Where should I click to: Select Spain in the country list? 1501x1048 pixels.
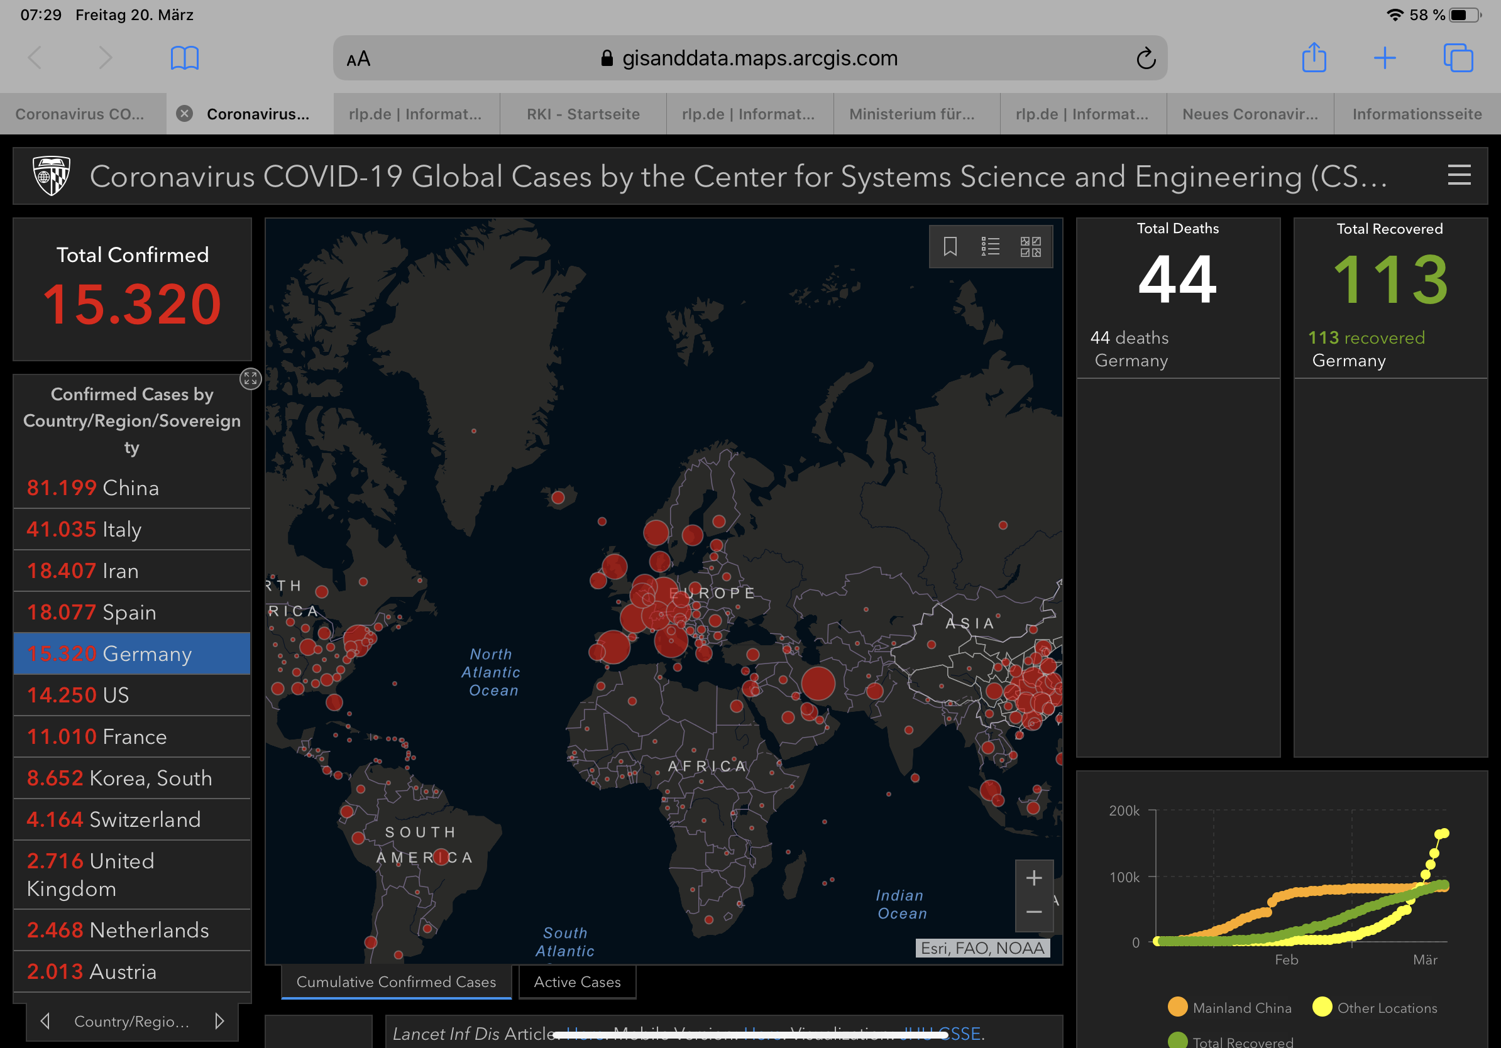pyautogui.click(x=132, y=612)
